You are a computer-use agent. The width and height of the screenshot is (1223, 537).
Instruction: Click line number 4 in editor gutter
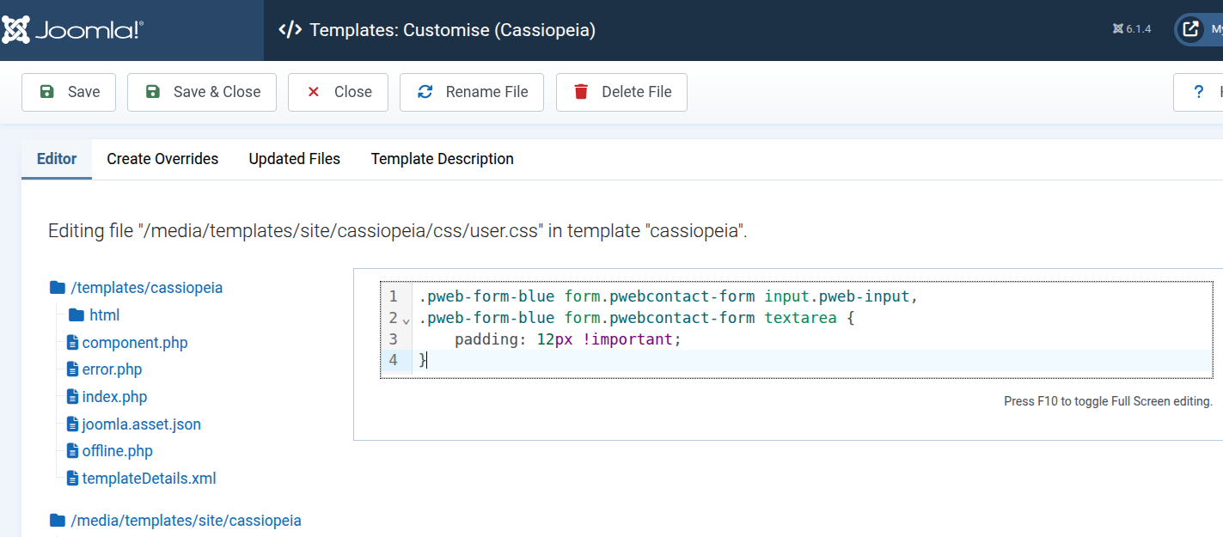(x=394, y=360)
